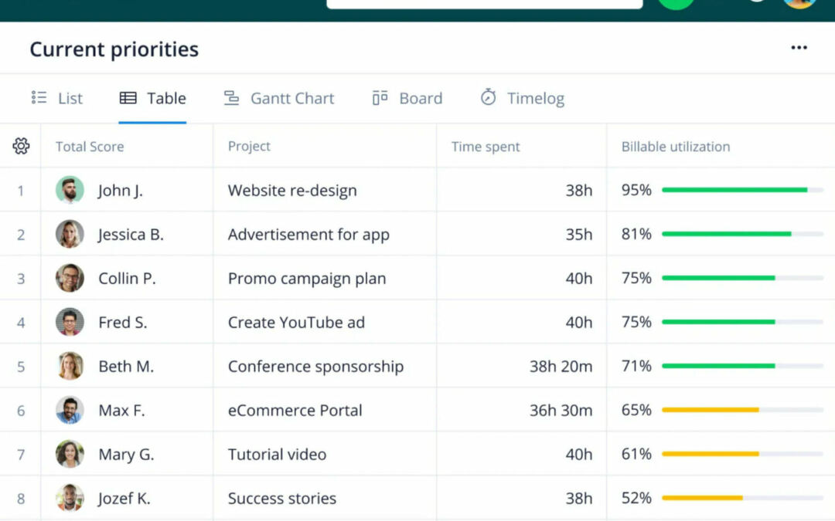
Task: Click Max F.'s avatar icon
Action: 70,410
